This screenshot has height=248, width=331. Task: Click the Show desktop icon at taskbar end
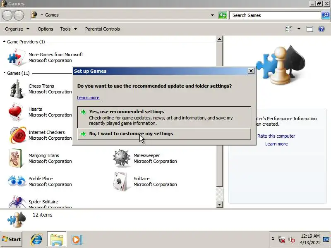pos(326,239)
